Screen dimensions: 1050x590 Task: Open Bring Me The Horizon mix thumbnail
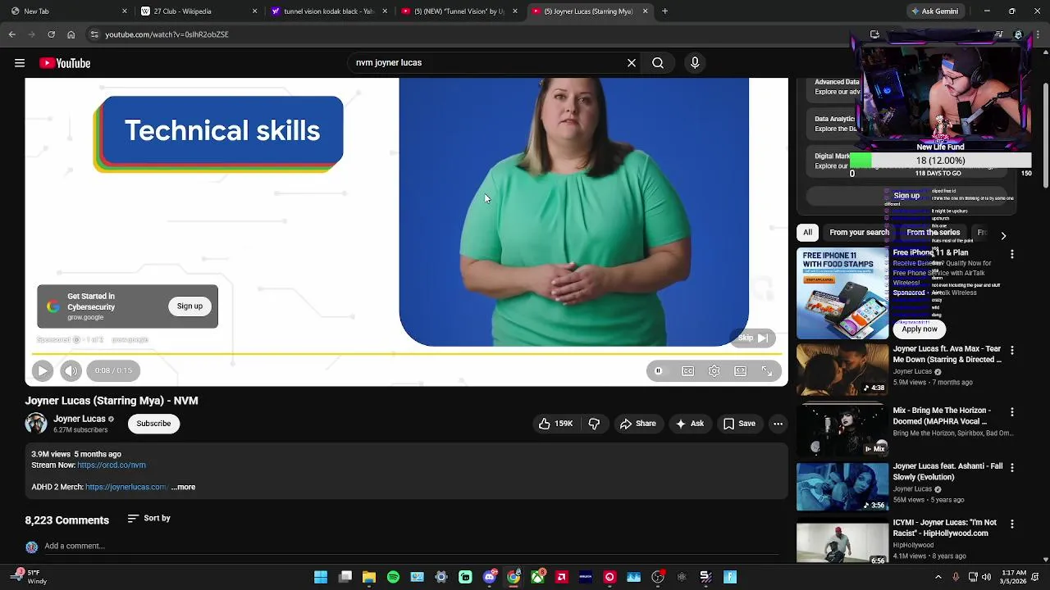point(842,431)
